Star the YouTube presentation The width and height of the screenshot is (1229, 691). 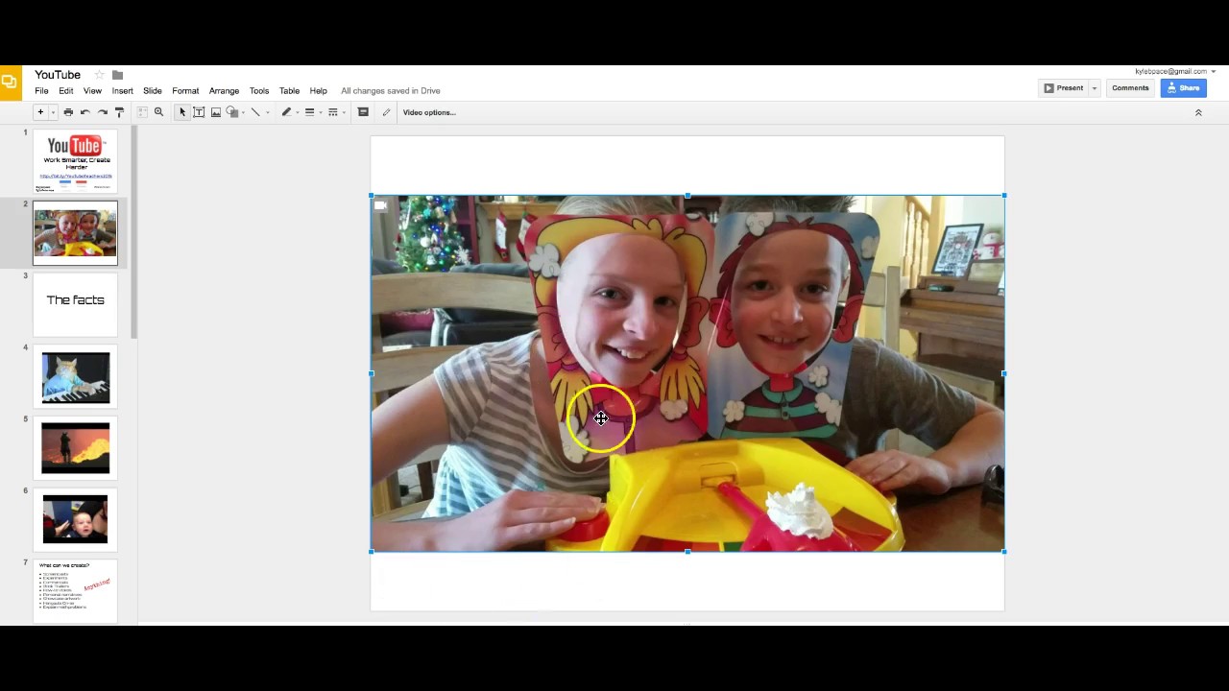coord(99,75)
